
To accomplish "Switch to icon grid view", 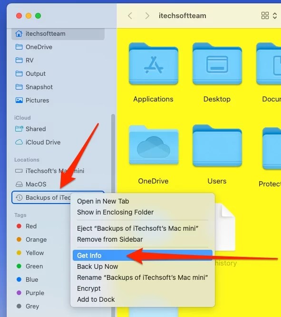I will 265,16.
